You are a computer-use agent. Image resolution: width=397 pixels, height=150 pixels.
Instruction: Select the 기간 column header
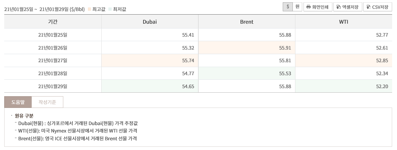pos(53,22)
